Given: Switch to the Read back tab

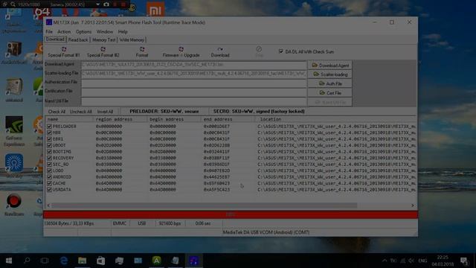Looking at the screenshot, I should [x=78, y=39].
